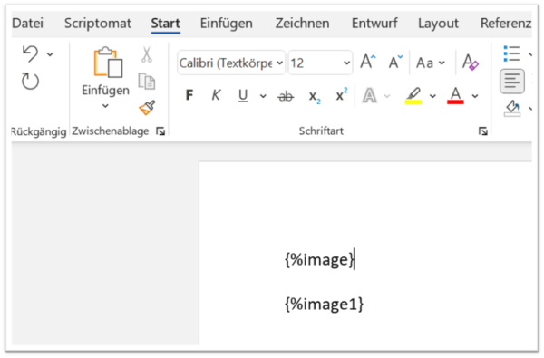Decrease font size with smaller A icon
Screen dimensions: 544x358
395,63
